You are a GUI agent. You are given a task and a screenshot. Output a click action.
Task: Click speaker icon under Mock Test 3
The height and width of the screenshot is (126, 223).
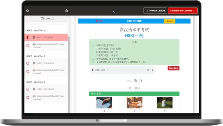(x=34, y=96)
